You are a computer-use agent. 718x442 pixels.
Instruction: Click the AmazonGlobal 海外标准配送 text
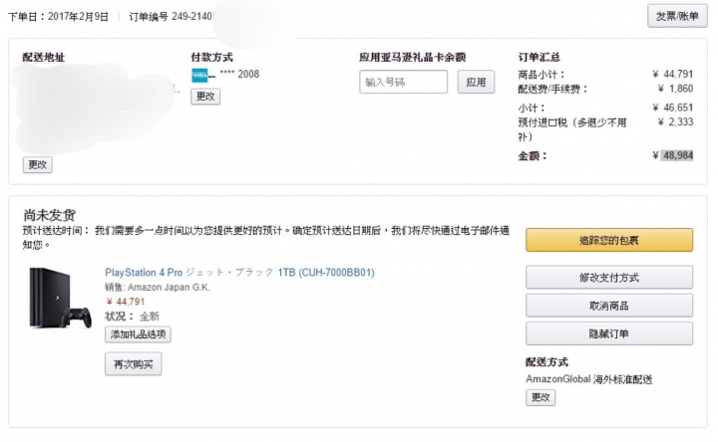tap(589, 379)
